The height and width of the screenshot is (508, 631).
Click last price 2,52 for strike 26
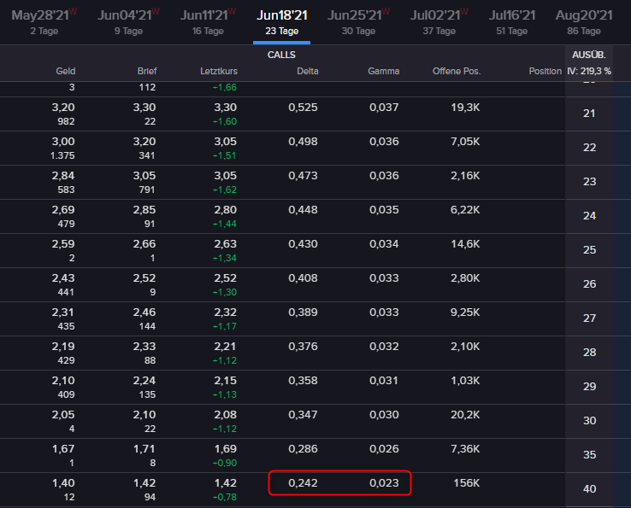[226, 278]
